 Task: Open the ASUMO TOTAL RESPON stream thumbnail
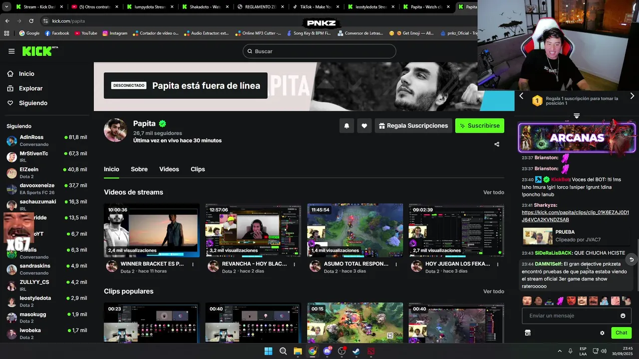pyautogui.click(x=355, y=230)
